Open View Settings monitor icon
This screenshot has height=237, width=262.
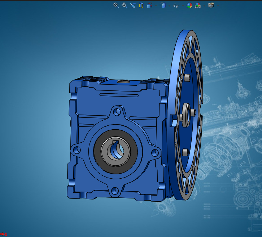211,5
